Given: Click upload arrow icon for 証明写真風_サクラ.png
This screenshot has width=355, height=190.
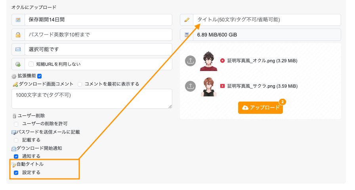Looking at the screenshot, I should 191,86.
